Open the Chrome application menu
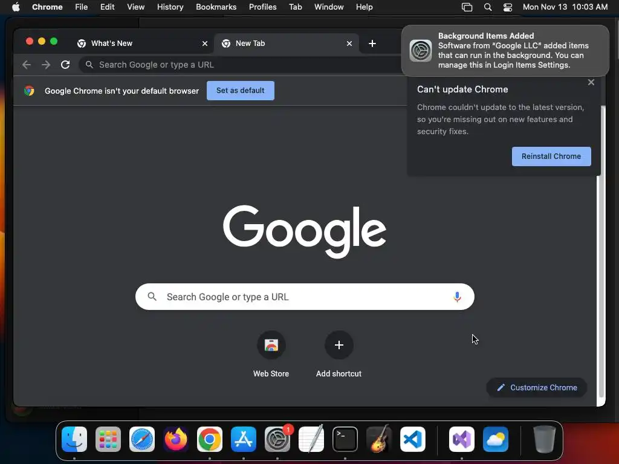 coord(47,7)
